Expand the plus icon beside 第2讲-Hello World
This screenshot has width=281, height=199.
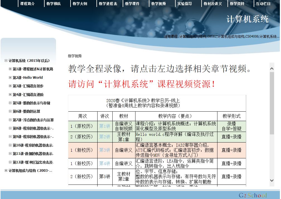pyautogui.click(x=10, y=78)
